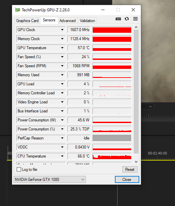Click the Reset button

(x=130, y=170)
